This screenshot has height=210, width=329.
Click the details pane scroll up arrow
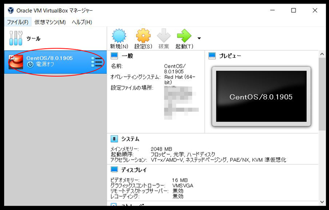322,54
